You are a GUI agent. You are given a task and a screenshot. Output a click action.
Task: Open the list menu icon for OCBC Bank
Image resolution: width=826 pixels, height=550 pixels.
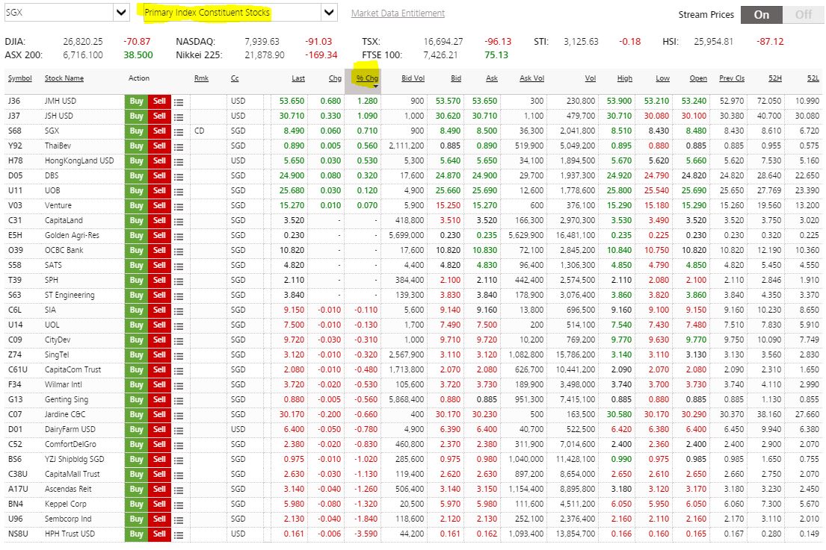pos(179,251)
